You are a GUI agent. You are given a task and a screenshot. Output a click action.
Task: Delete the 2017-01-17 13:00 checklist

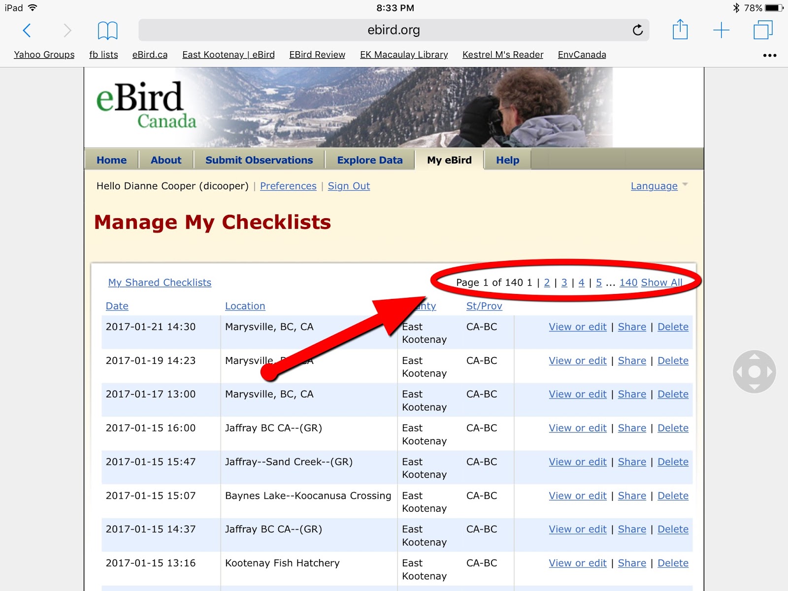pos(673,394)
